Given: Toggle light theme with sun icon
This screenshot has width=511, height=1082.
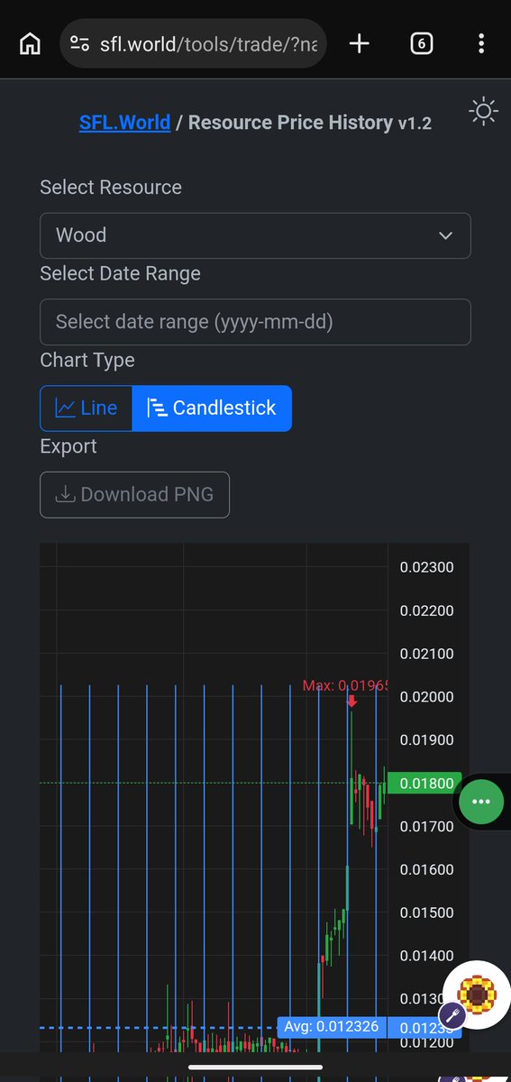Looking at the screenshot, I should [x=484, y=112].
